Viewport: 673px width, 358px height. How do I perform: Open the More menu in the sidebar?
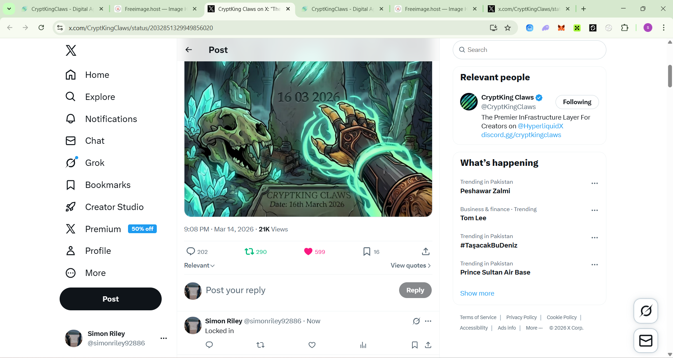[86, 273]
